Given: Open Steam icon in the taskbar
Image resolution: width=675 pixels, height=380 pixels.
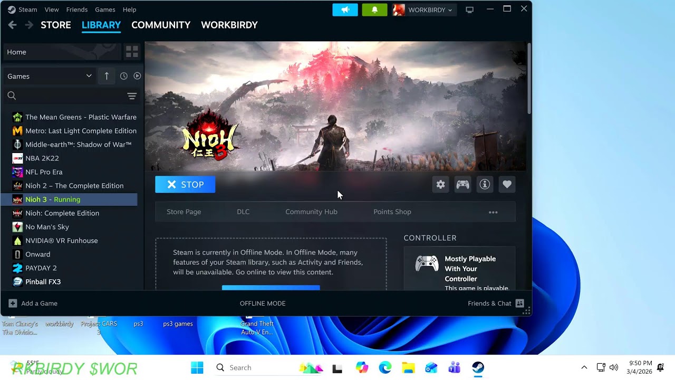Looking at the screenshot, I should tap(478, 367).
